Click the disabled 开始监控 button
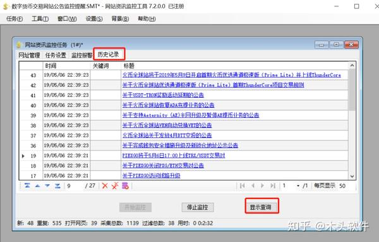Viewport: 379px width, 242px height. point(135,207)
